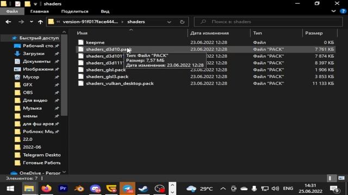Open OBS Studio from taskbar

(159, 188)
